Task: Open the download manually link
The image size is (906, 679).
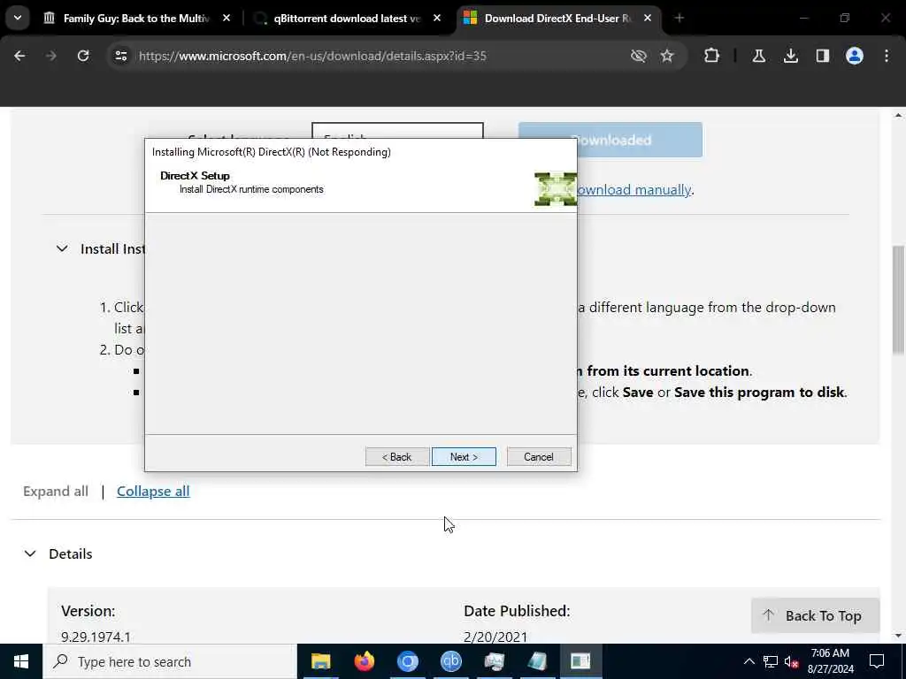Action: point(633,189)
